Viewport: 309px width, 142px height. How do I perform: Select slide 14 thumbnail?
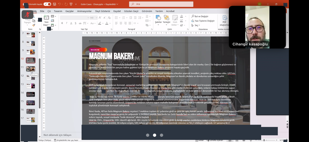(x=30, y=94)
